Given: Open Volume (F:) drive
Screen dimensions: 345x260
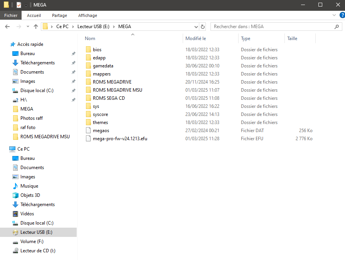Looking at the screenshot, I should 32,242.
